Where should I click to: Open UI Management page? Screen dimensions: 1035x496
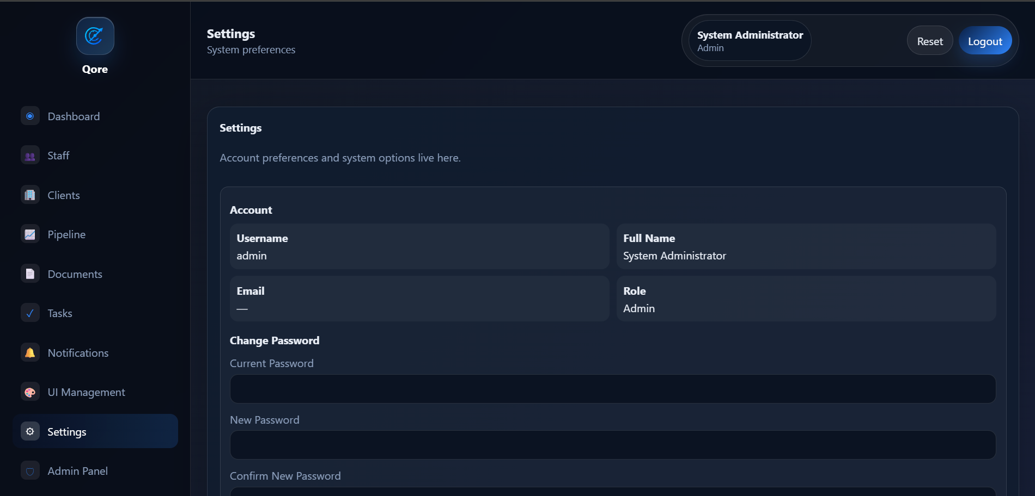(x=95, y=392)
